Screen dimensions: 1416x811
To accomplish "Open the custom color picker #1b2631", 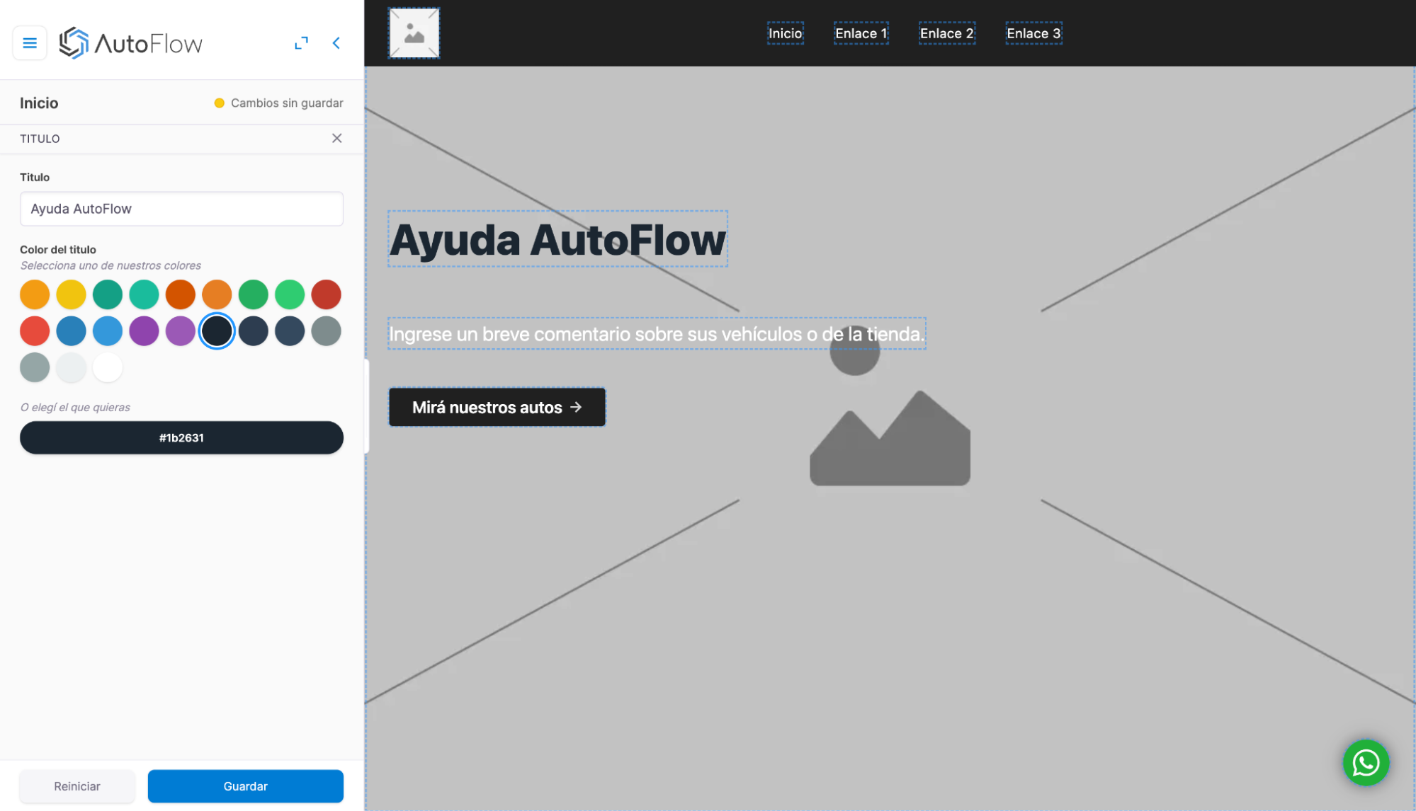I will click(x=181, y=437).
